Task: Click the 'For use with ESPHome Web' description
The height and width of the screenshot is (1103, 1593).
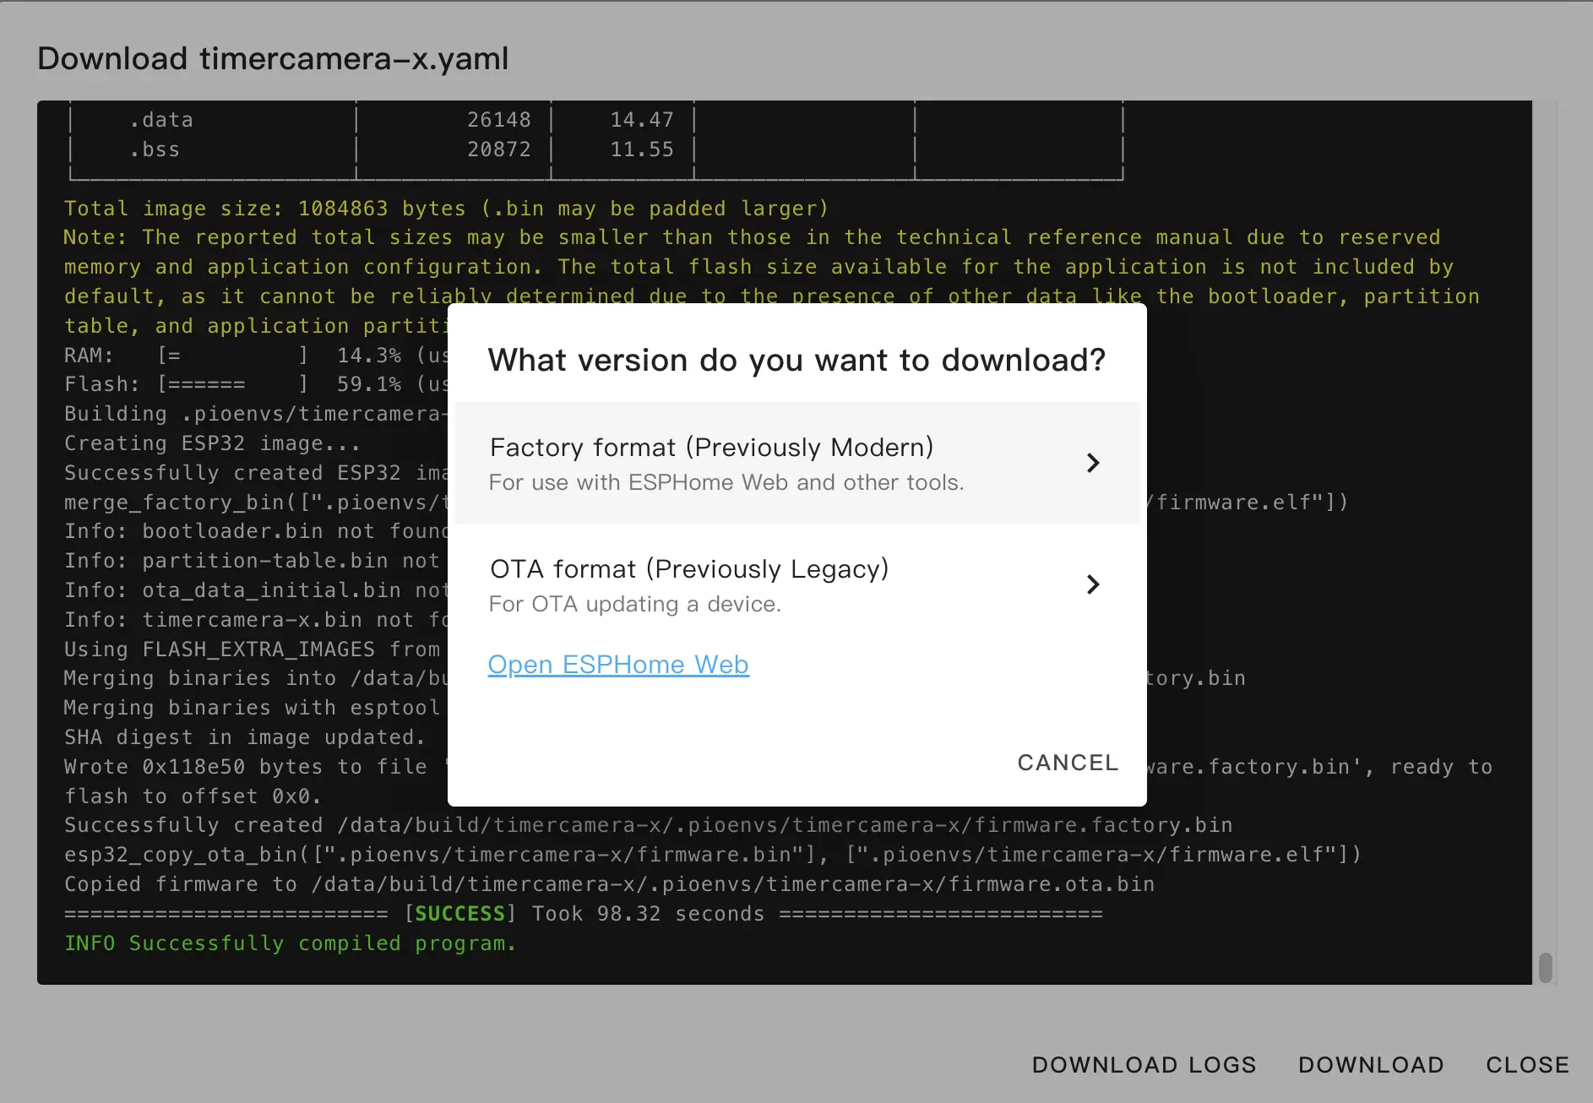Action: 726,482
